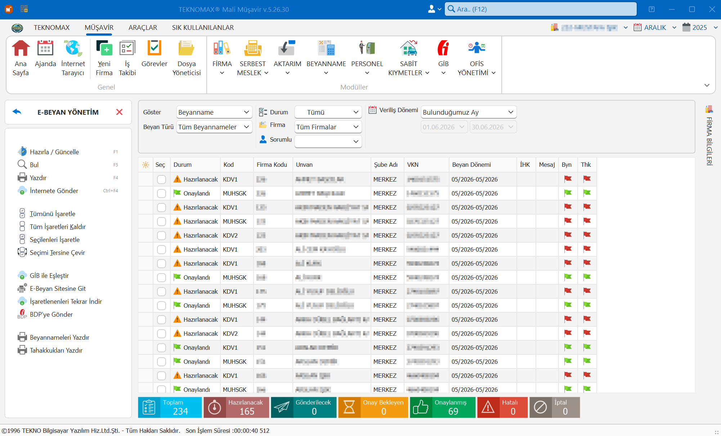Open Dosya Yöneticisi
The image size is (721, 436).
186,58
